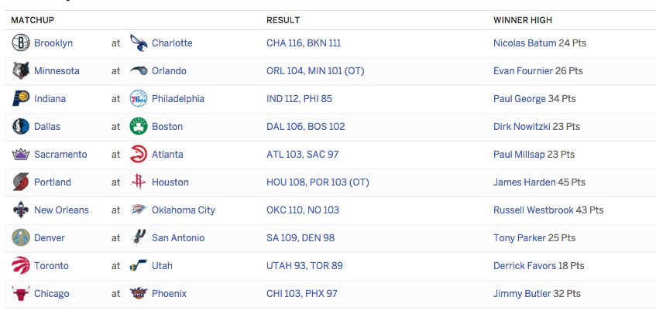Viewport: 656px width, 324px height.
Task: Click the San Antonio Spurs logo
Action: point(139,238)
